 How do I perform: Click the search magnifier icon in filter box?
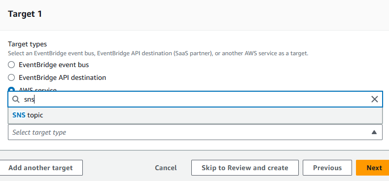[x=16, y=100]
